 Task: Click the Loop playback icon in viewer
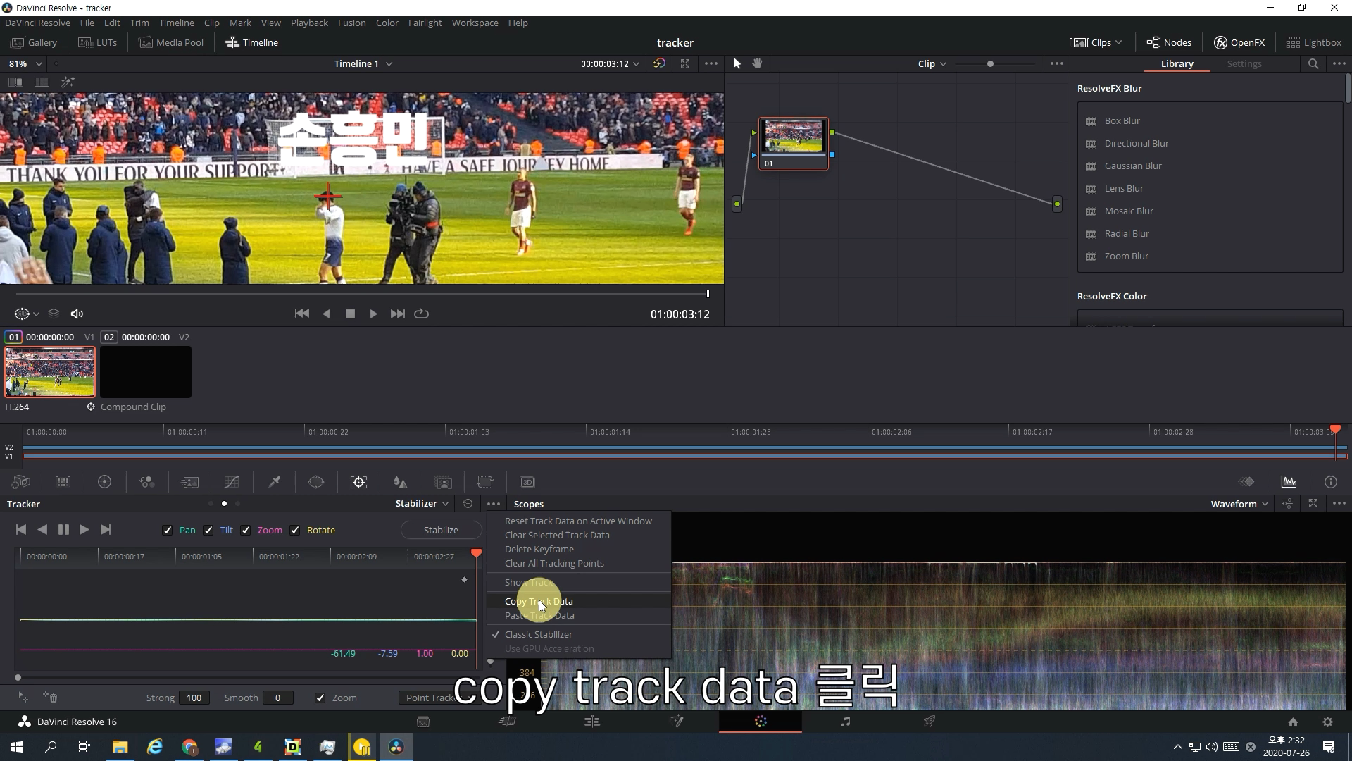point(421,314)
